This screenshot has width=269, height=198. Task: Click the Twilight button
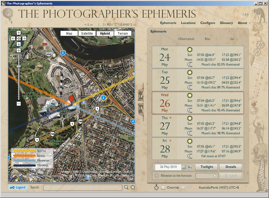207,167
